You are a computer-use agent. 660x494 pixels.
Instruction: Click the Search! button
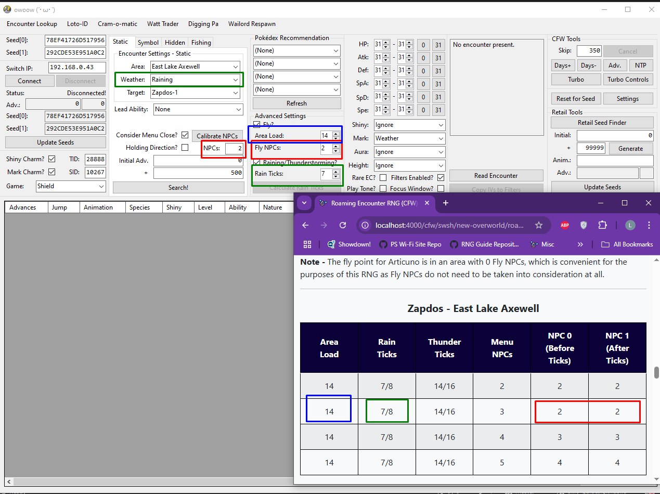(x=178, y=187)
